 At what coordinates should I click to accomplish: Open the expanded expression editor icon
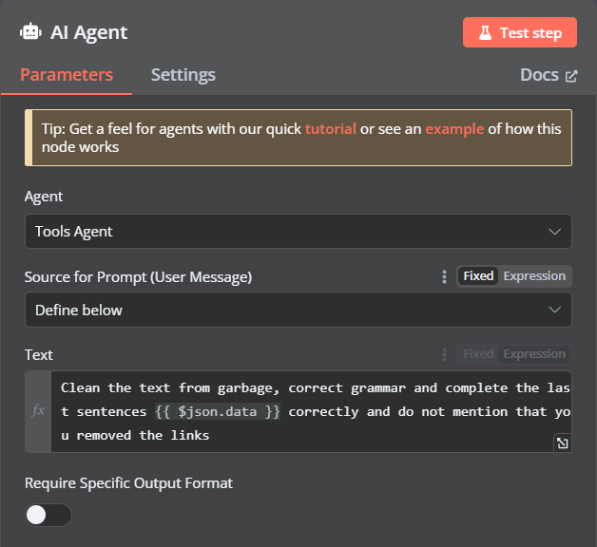point(562,443)
